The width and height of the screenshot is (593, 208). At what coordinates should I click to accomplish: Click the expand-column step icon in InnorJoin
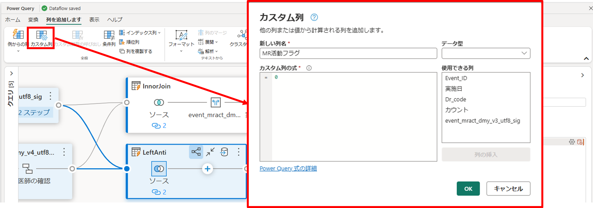[x=216, y=103]
